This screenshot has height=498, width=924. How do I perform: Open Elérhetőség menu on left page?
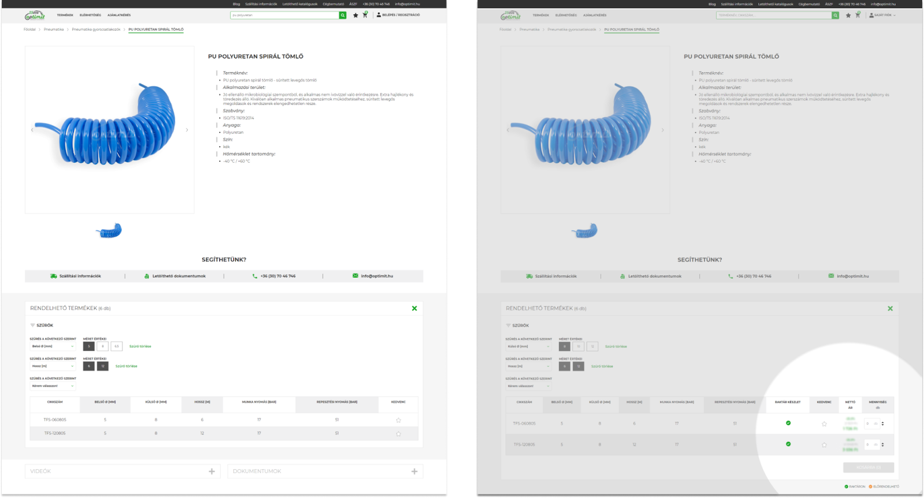(90, 15)
